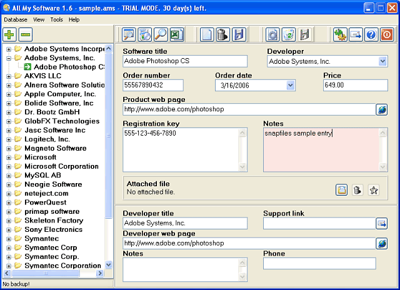Export to Excel using the spreadsheet icon
Screen dimensions: 400x290
coord(176,34)
